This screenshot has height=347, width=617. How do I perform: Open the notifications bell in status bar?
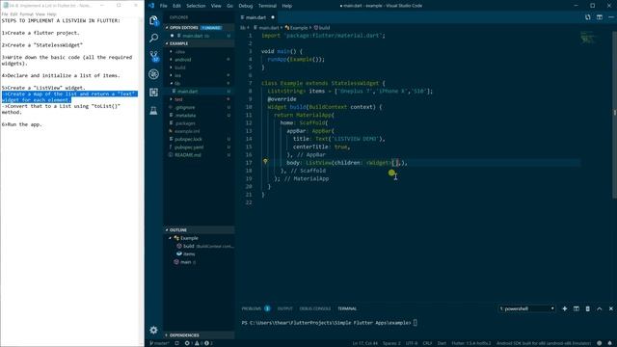[x=609, y=343]
